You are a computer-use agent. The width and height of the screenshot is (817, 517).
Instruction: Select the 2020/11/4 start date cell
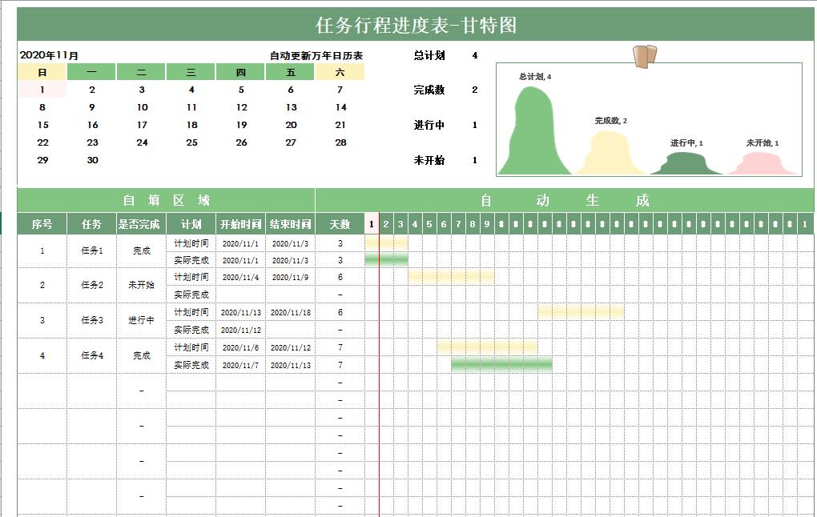pos(241,277)
